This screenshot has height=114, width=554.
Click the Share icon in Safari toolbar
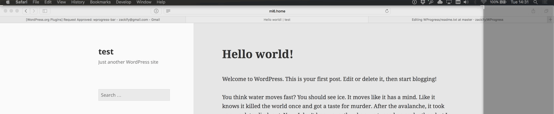point(533,11)
